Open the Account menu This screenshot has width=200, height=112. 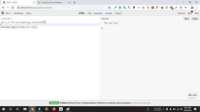click(x=181, y=13)
